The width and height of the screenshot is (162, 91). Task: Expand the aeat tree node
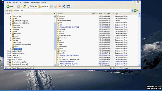[10, 18]
